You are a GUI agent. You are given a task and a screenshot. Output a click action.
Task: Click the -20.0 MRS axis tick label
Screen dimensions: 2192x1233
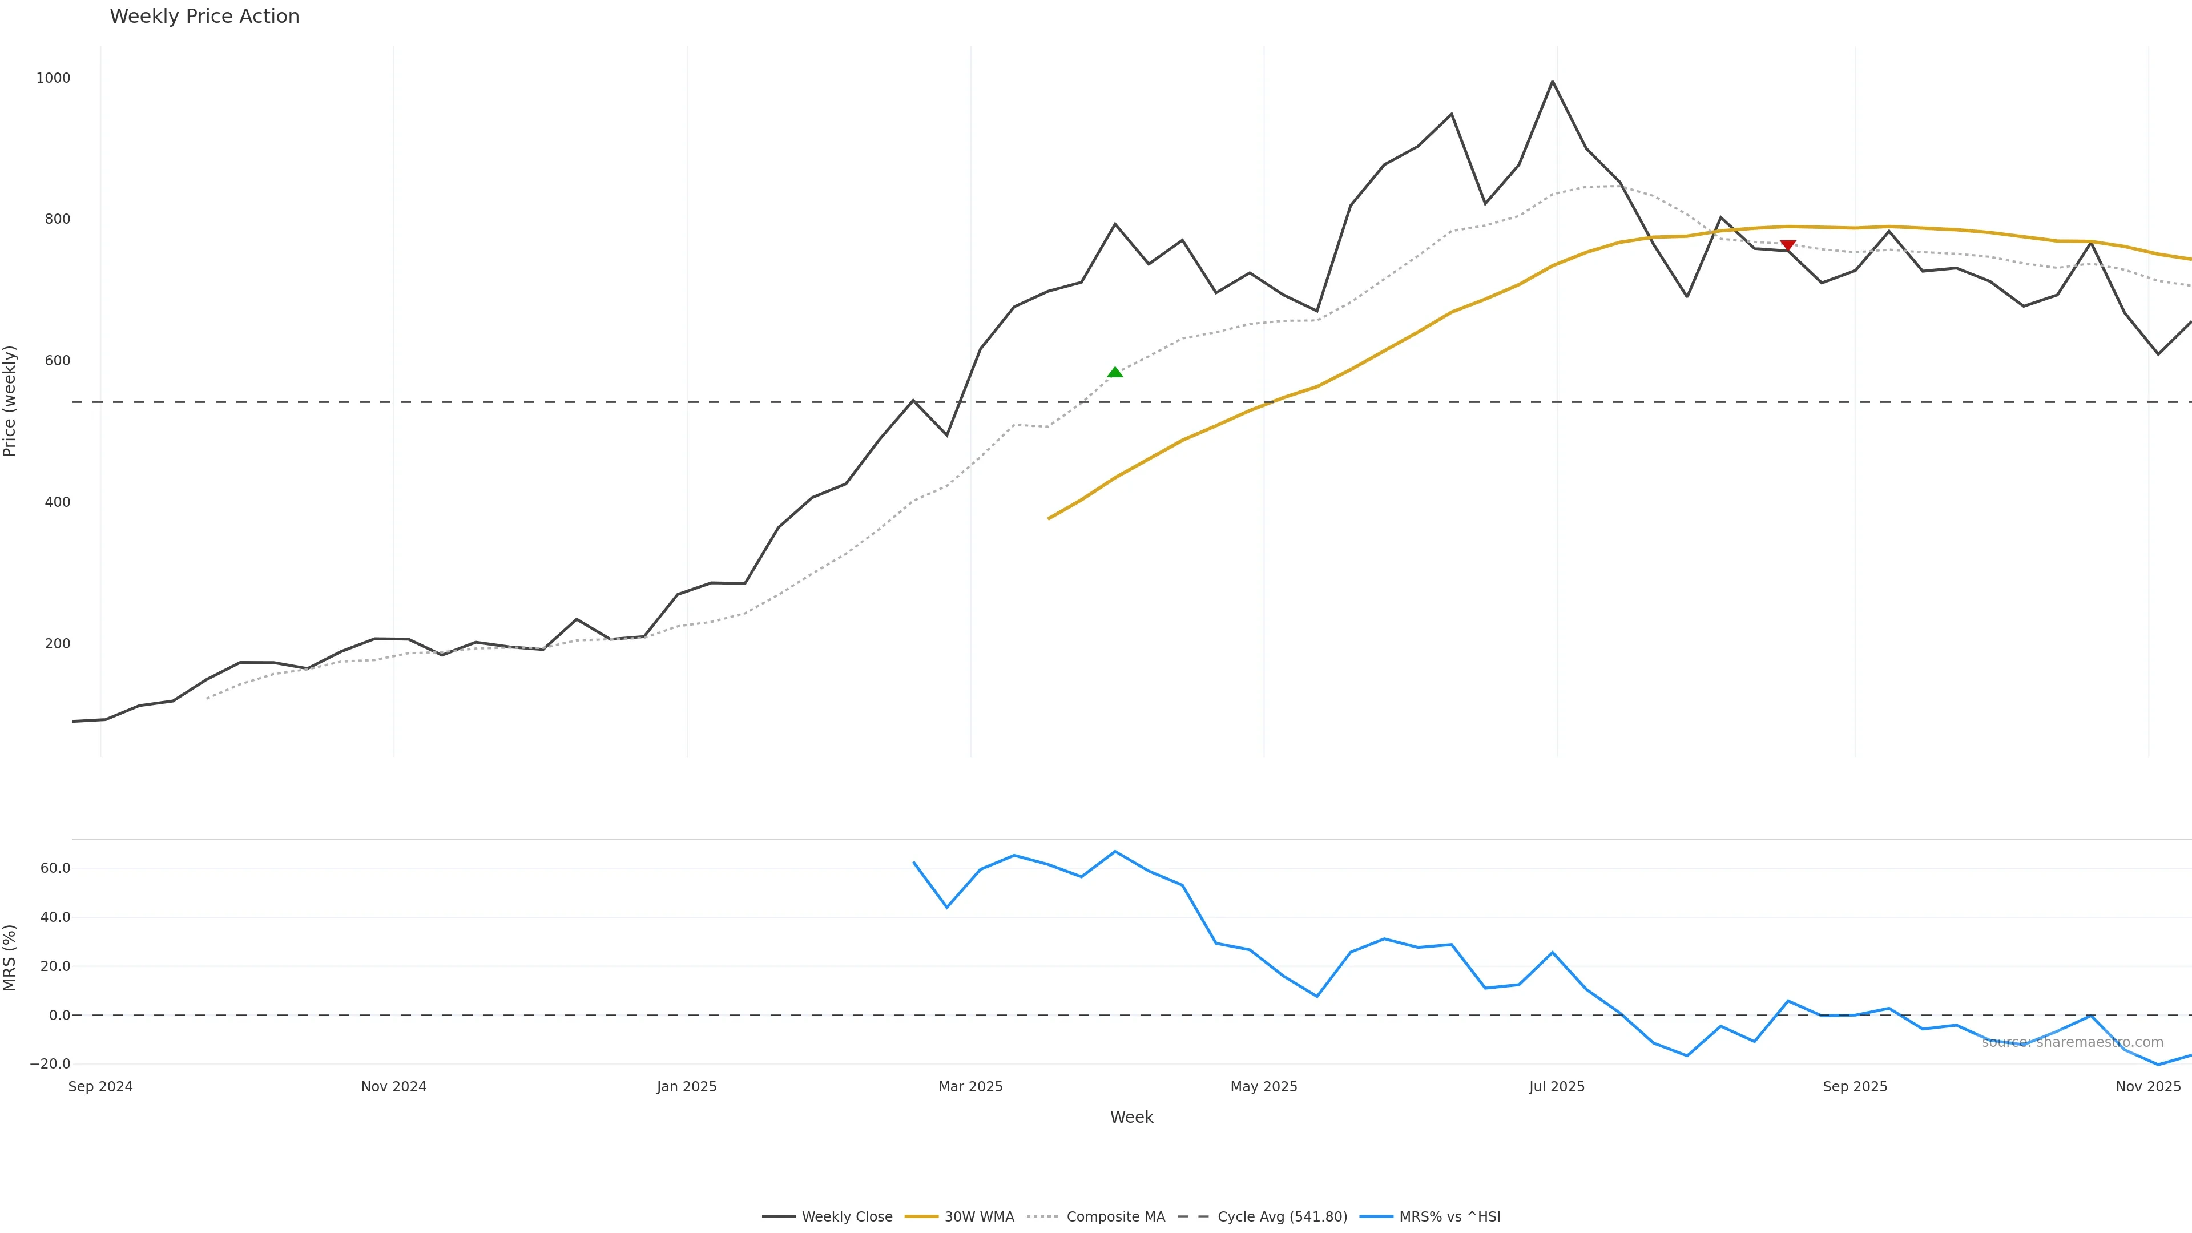pyautogui.click(x=50, y=1063)
